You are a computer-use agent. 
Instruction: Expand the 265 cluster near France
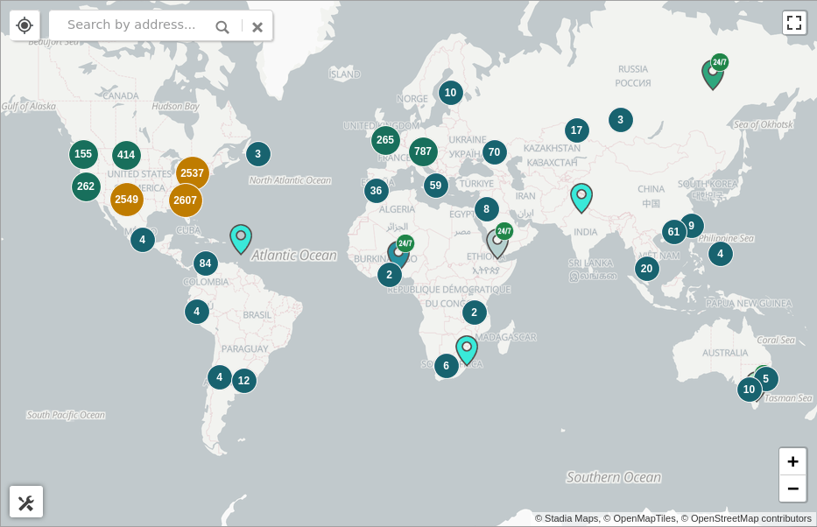[385, 140]
